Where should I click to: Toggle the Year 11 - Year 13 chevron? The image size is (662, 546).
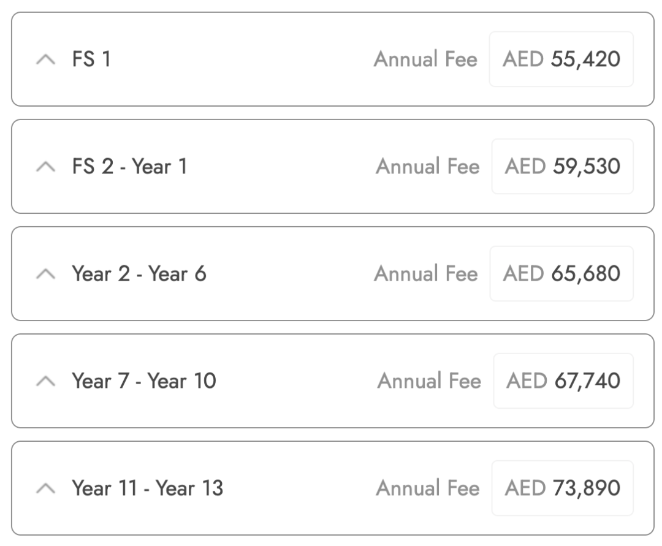(x=45, y=488)
